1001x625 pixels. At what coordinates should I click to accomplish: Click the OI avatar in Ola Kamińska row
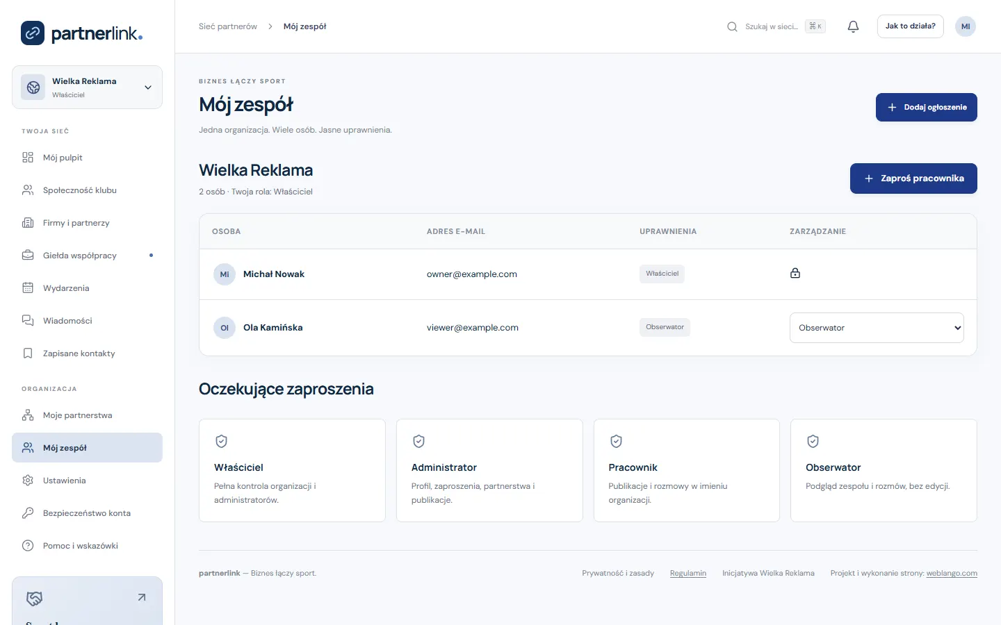[x=225, y=328]
